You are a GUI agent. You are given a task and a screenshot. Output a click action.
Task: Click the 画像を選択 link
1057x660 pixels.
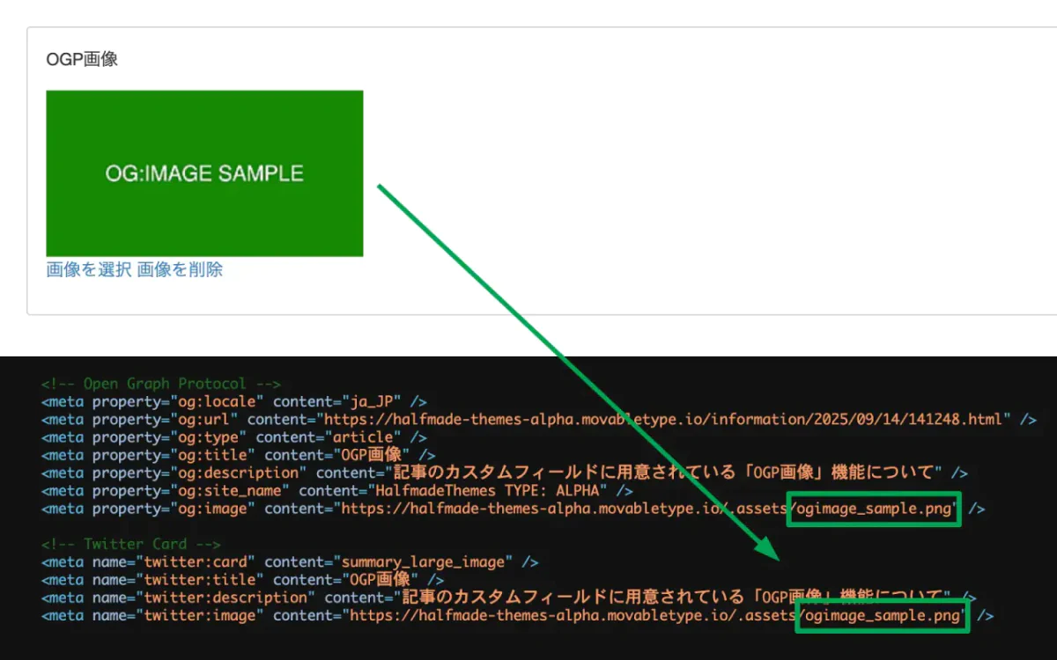[89, 270]
